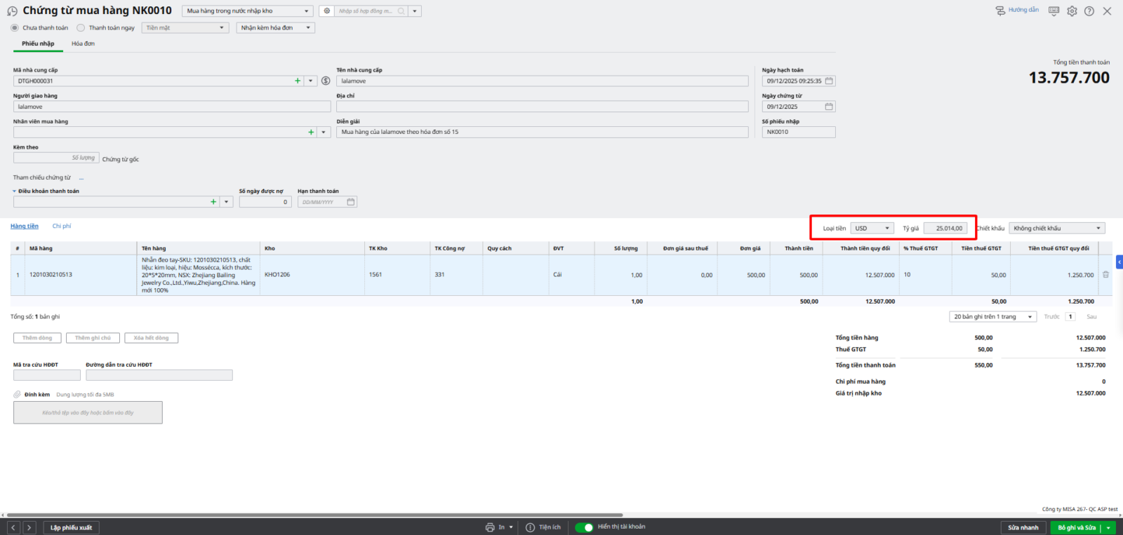Viewport: 1123px width, 535px height.
Task: Switch to the Hóa đơn tab
Action: [83, 43]
